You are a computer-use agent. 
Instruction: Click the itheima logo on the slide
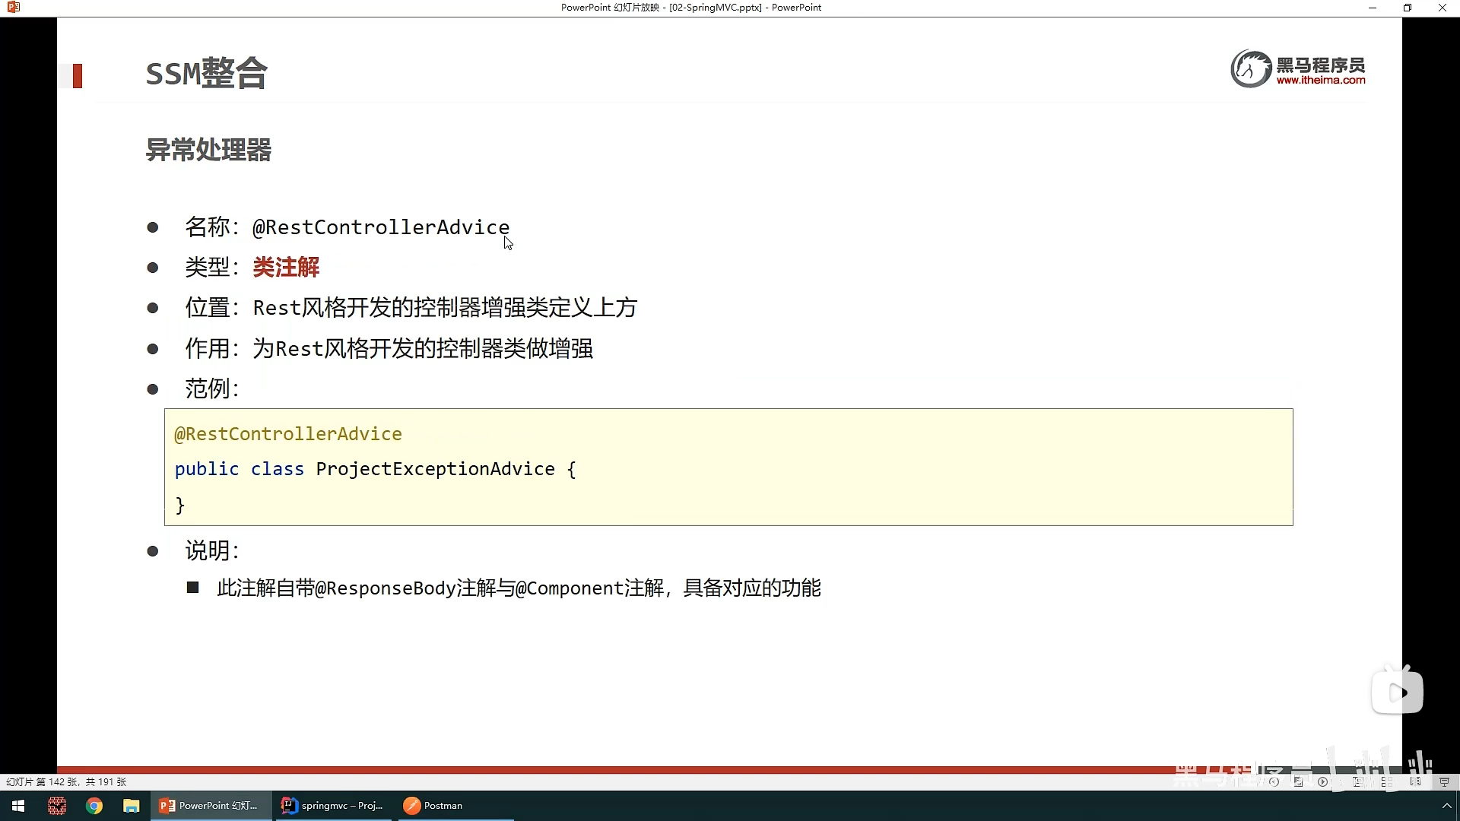point(1297,69)
